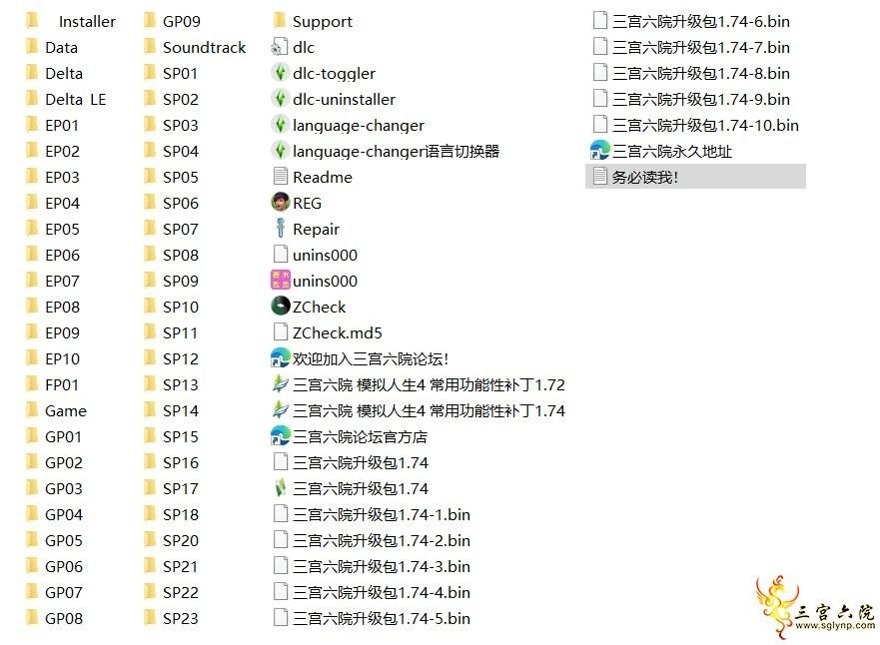Click the pink unins000 application icon
880x645 pixels.
coord(280,280)
